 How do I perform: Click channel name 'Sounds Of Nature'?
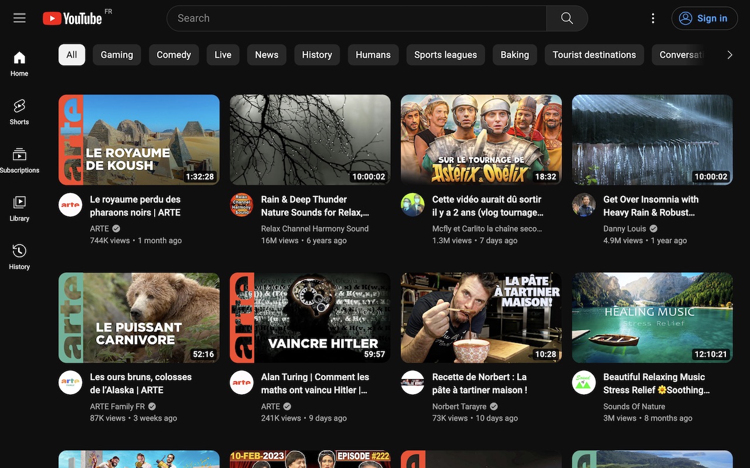click(635, 407)
